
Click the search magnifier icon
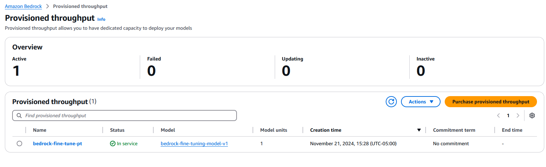19,115
